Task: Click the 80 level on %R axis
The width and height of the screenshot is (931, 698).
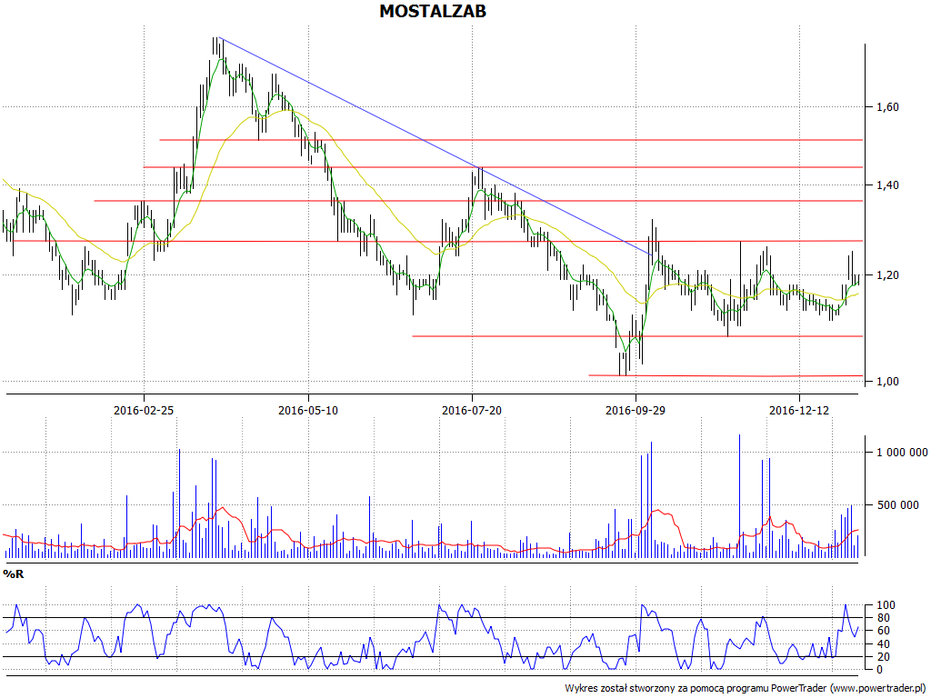Action: coord(884,618)
